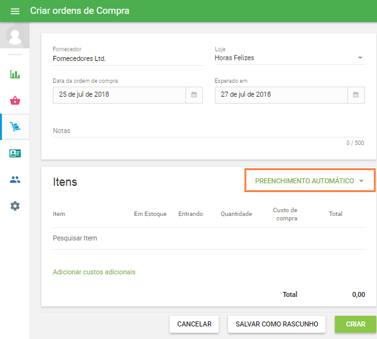The height and width of the screenshot is (339, 377).
Task: Click the 0 / 500 character counter
Action: click(355, 143)
